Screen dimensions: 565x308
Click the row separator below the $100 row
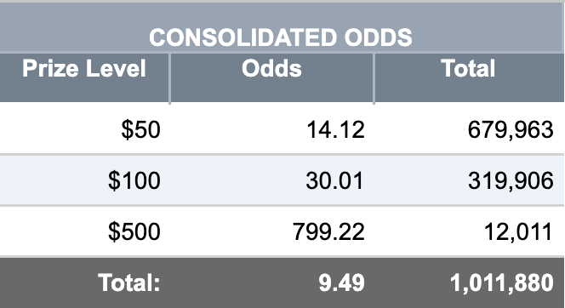pos(282,206)
